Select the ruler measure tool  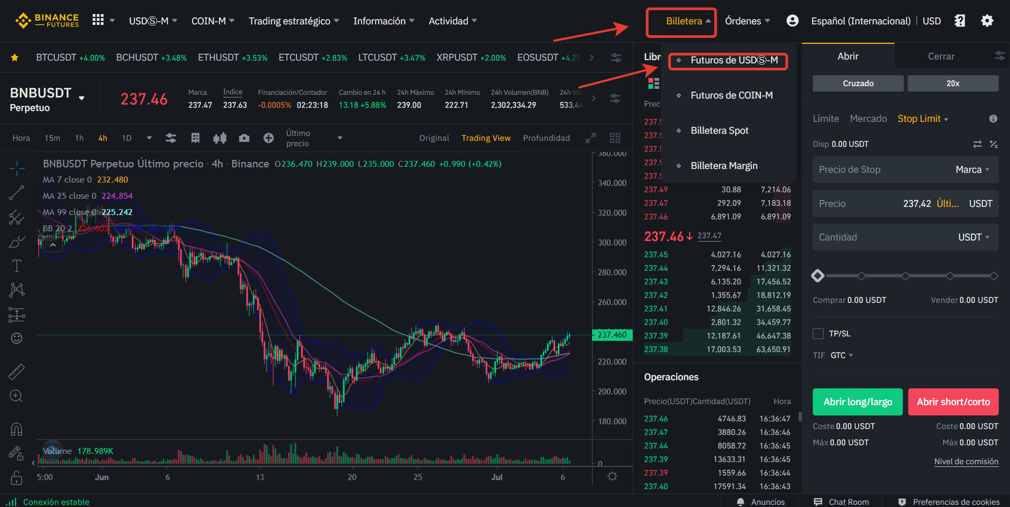pos(17,372)
